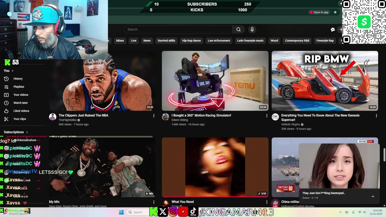Open TheFlightMike channel avatar
The height and width of the screenshot is (217, 386).
point(53,117)
